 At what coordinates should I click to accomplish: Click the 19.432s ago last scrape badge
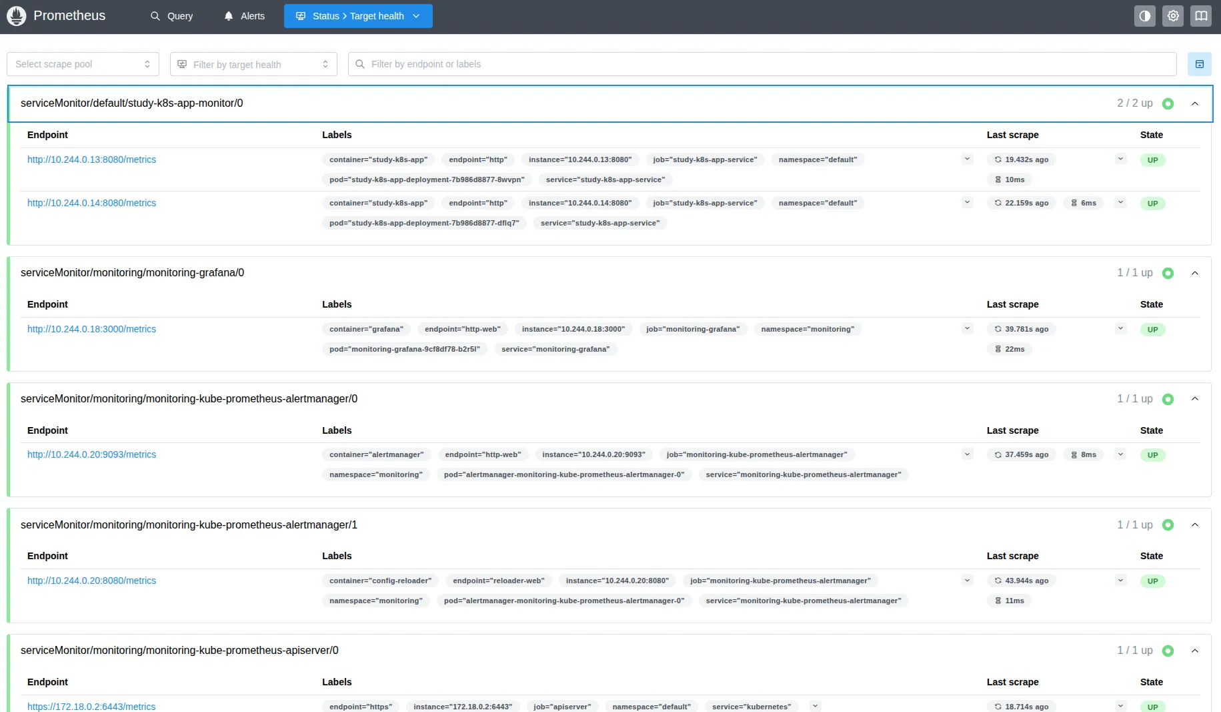coord(1022,159)
